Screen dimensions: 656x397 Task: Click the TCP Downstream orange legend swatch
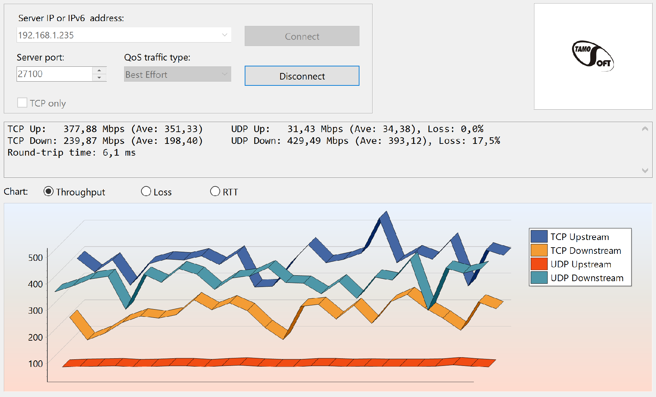click(x=539, y=250)
